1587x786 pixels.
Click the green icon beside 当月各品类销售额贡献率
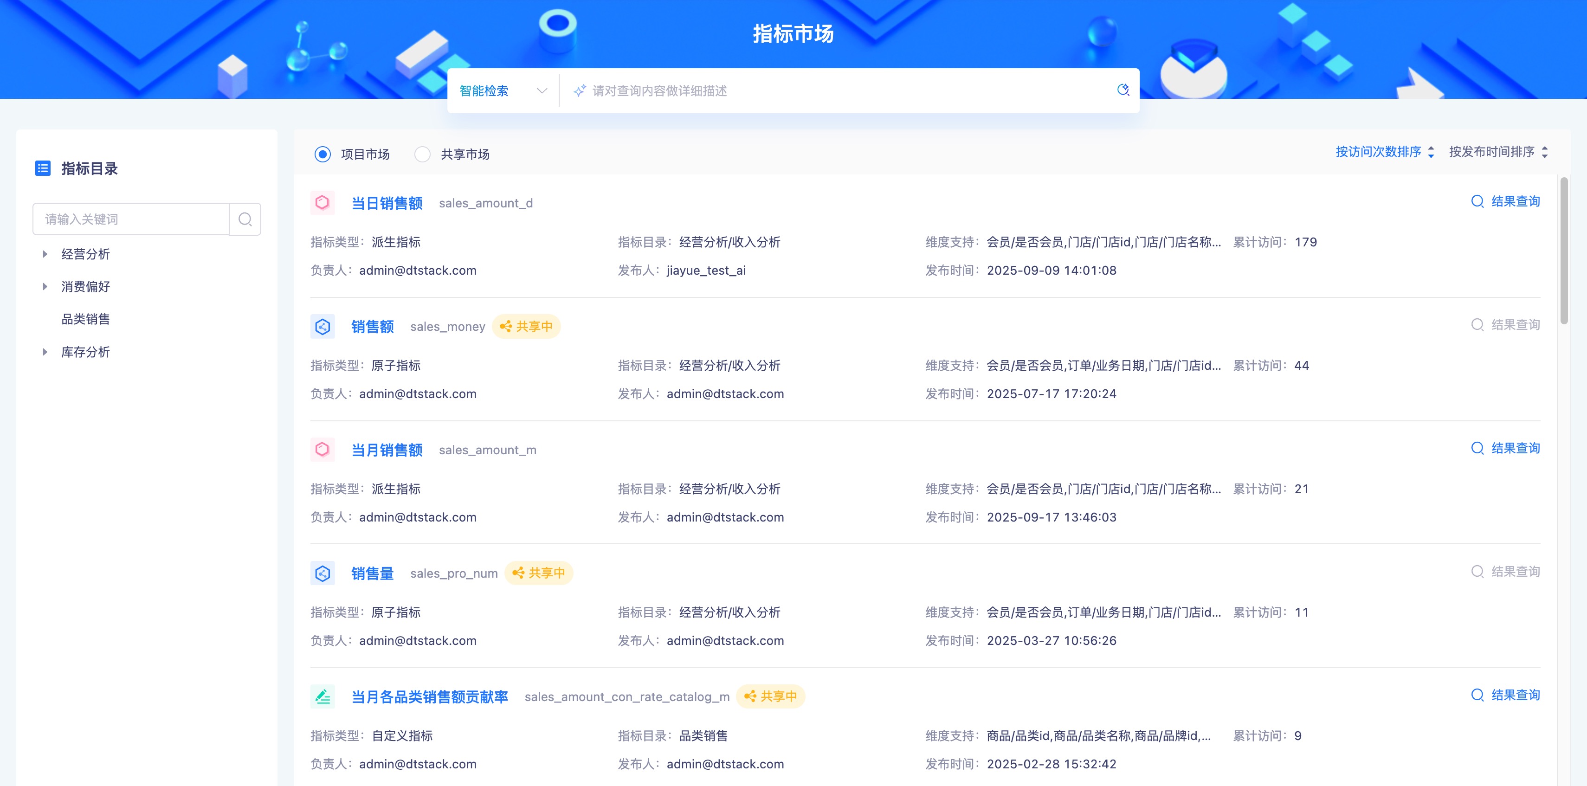click(x=322, y=697)
